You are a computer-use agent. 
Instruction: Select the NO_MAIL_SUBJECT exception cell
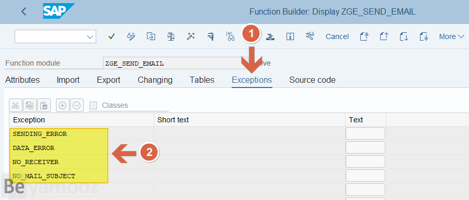tap(82, 176)
